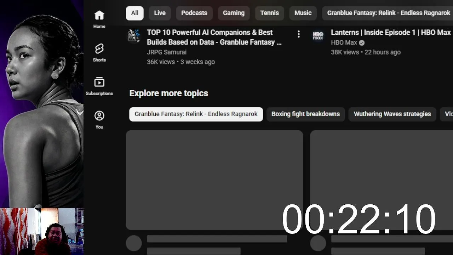453x255 pixels.
Task: Click the Explore more topics heading
Action: (168, 93)
